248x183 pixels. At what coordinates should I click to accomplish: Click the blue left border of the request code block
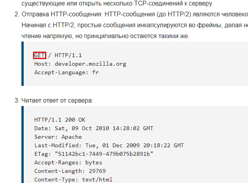coord(23,64)
